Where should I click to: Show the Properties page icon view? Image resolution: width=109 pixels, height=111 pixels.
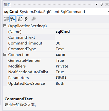[x=20, y=19]
